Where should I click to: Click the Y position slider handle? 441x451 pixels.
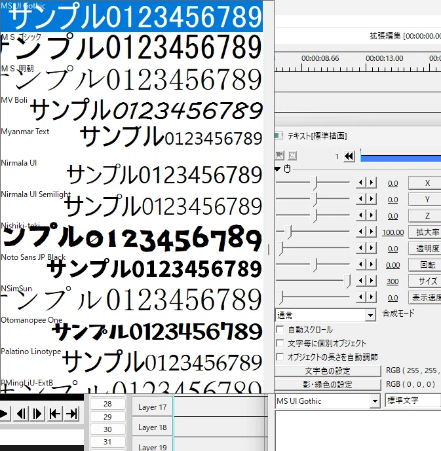tap(314, 200)
